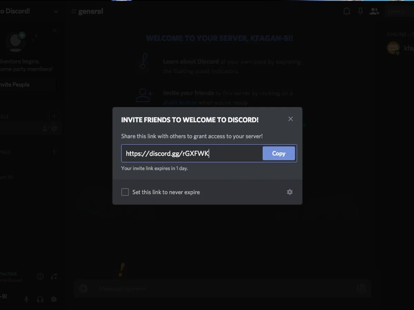This screenshot has height=310, width=414.
Task: Toggle the member list icon
Action: 374,11
